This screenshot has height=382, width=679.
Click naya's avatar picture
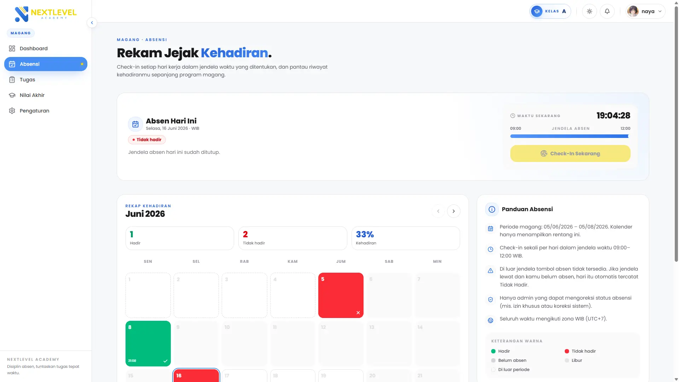(633, 11)
